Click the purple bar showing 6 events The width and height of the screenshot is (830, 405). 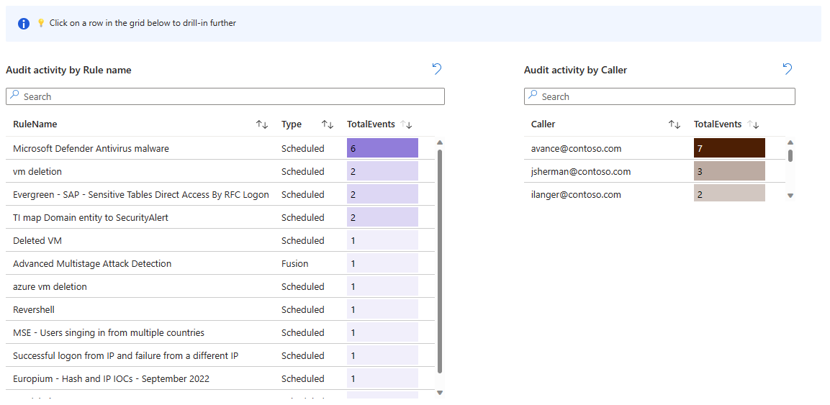click(x=382, y=148)
